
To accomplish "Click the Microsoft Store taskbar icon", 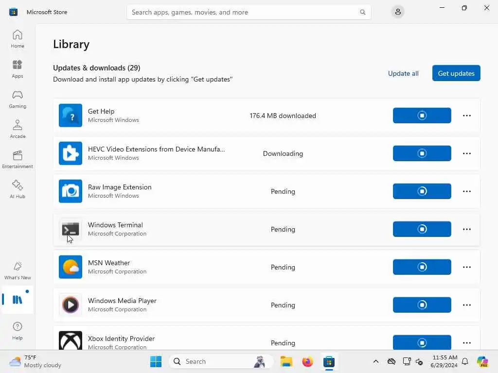I will pyautogui.click(x=329, y=361).
